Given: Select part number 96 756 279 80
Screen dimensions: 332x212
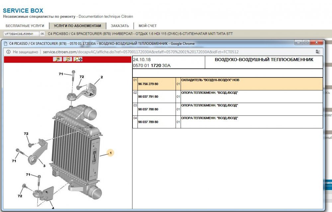Looking at the screenshot, I should [148, 84].
